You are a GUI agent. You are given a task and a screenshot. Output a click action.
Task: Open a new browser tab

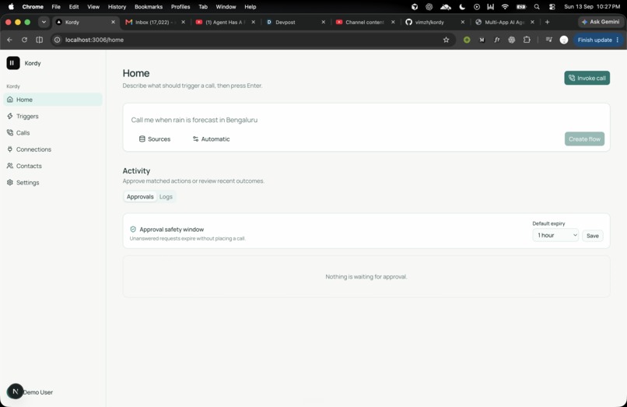pos(547,22)
